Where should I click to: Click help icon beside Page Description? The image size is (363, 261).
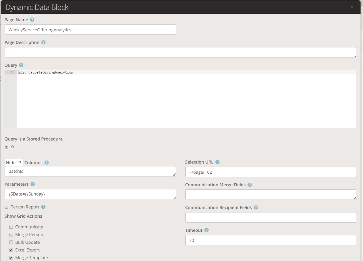point(43,42)
